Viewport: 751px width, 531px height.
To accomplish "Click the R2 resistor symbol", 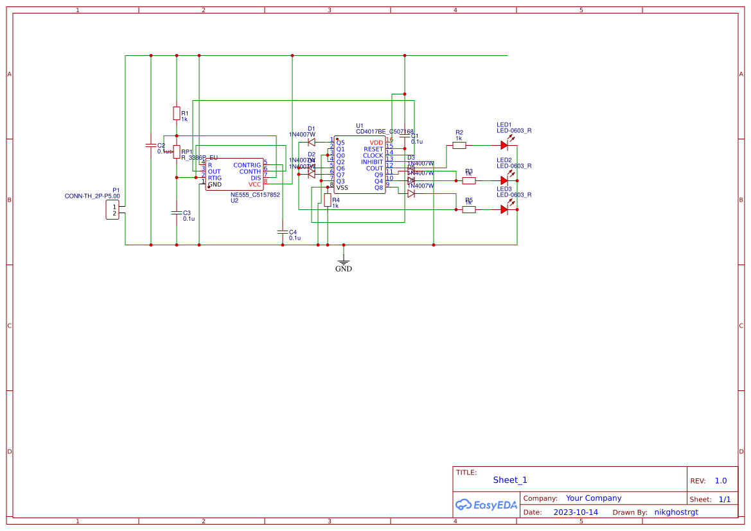I will [x=459, y=145].
